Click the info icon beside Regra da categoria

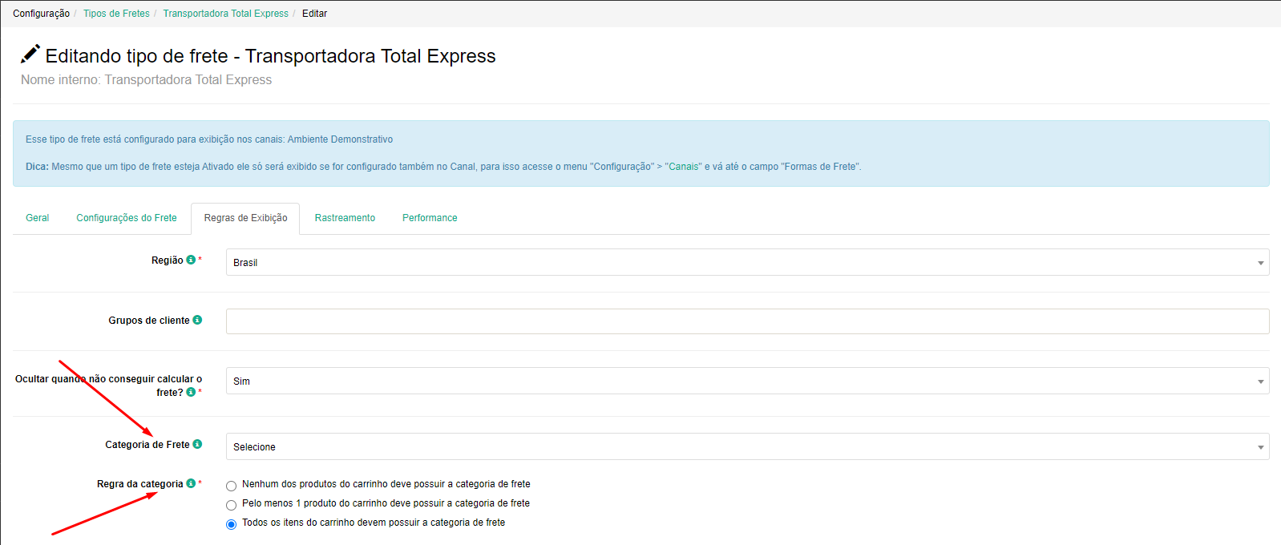191,483
